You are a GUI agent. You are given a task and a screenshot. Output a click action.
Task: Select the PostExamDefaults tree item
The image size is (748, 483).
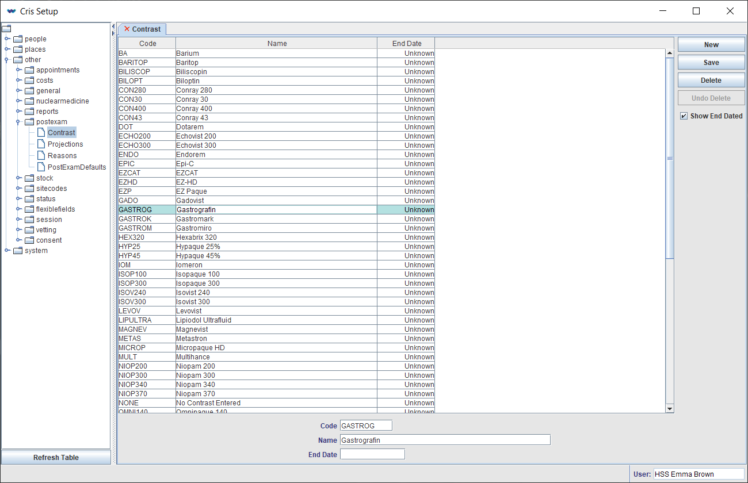[77, 167]
